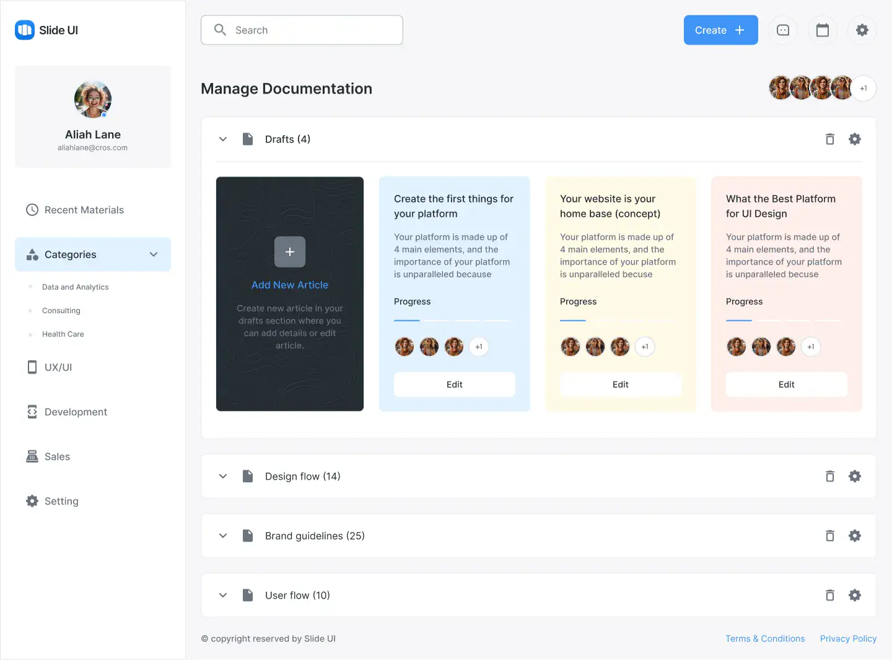892x660 pixels.
Task: Click the Search input field
Action: (x=302, y=30)
